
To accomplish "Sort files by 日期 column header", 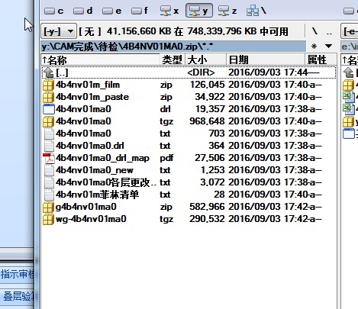I will point(266,60).
